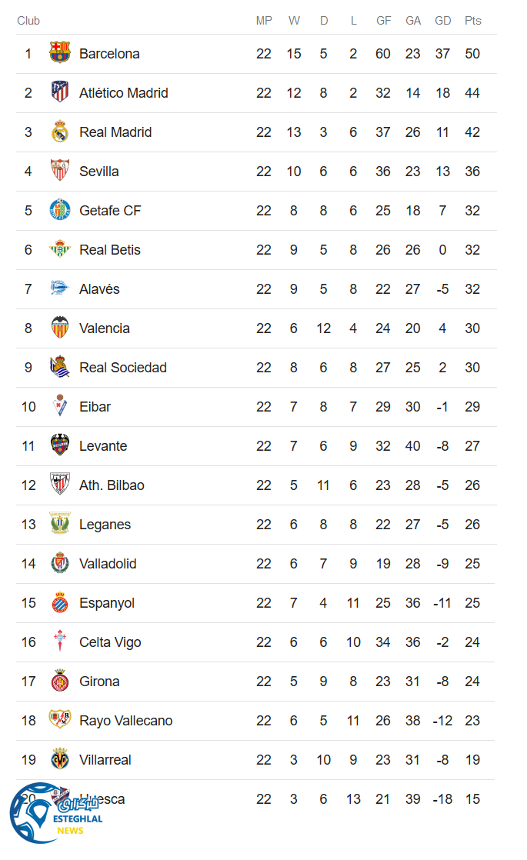
Task: Select the Girona table row name
Action: (99, 682)
